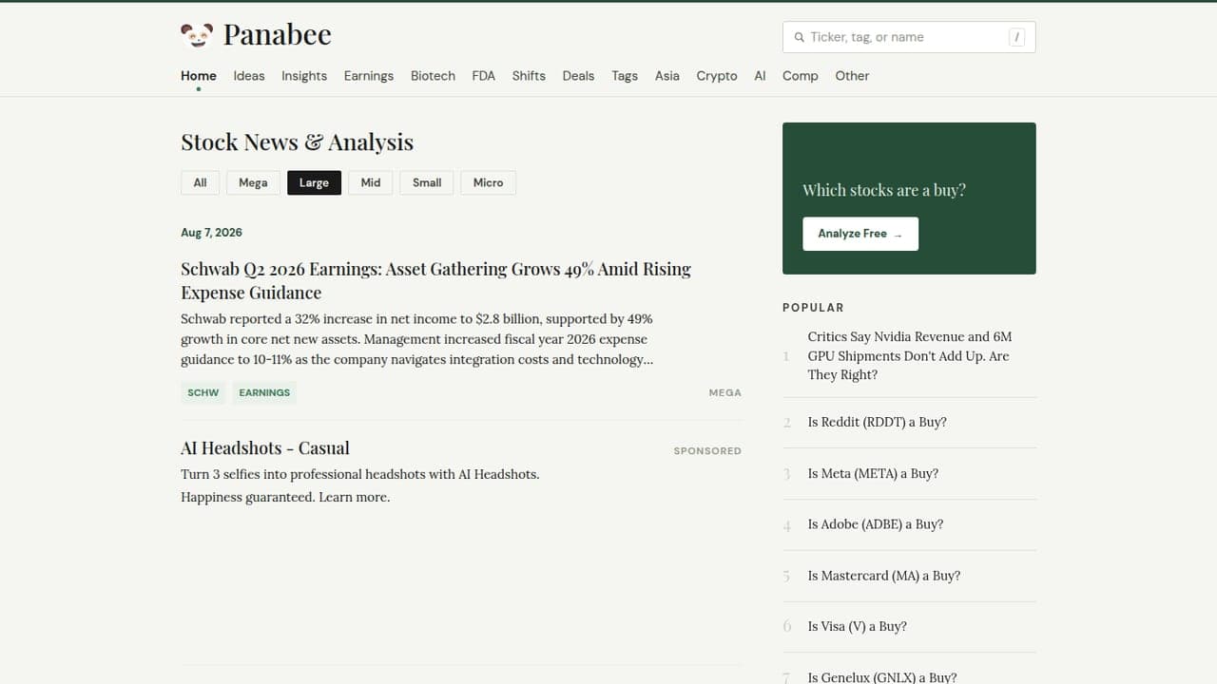1217x684 pixels.
Task: Click the Schwab article summary paragraph
Action: coord(416,339)
